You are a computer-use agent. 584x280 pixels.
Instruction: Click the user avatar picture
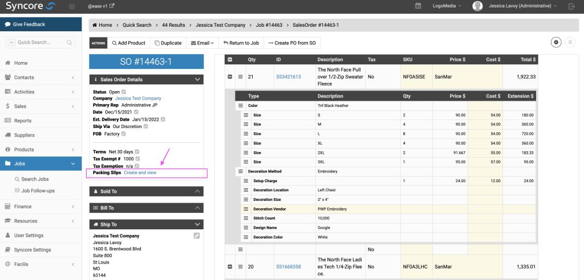pos(477,6)
